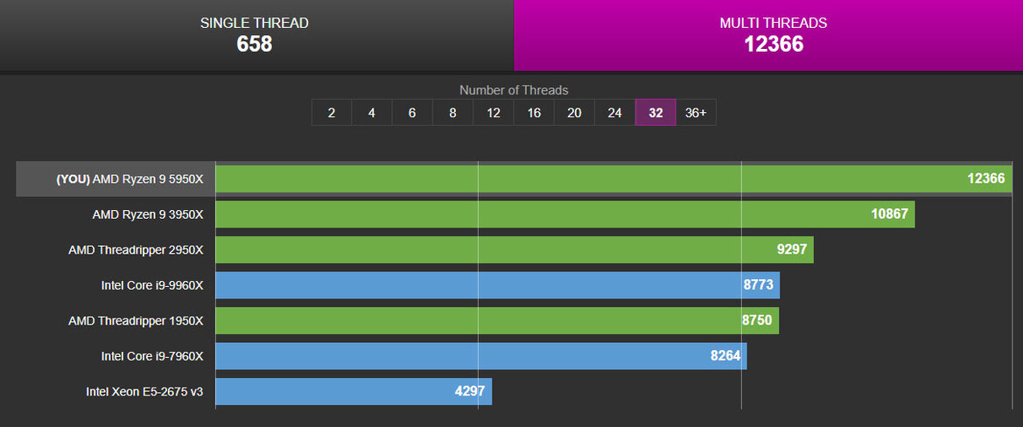Viewport: 1023px width, 427px height.
Task: Click the 12 threads button
Action: [494, 113]
